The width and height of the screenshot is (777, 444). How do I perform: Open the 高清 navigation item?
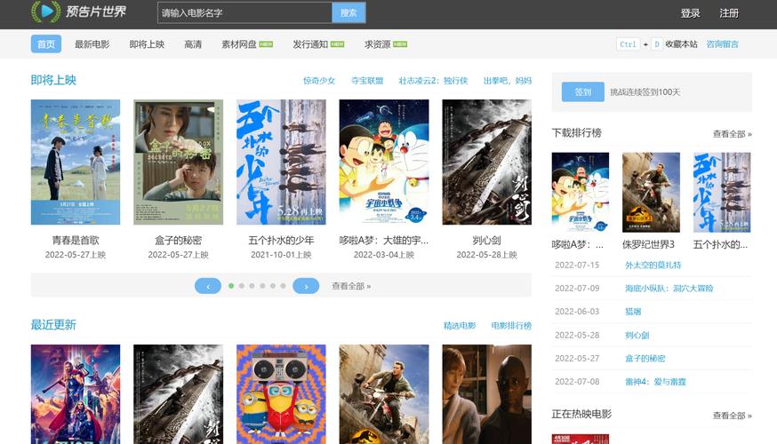point(193,44)
